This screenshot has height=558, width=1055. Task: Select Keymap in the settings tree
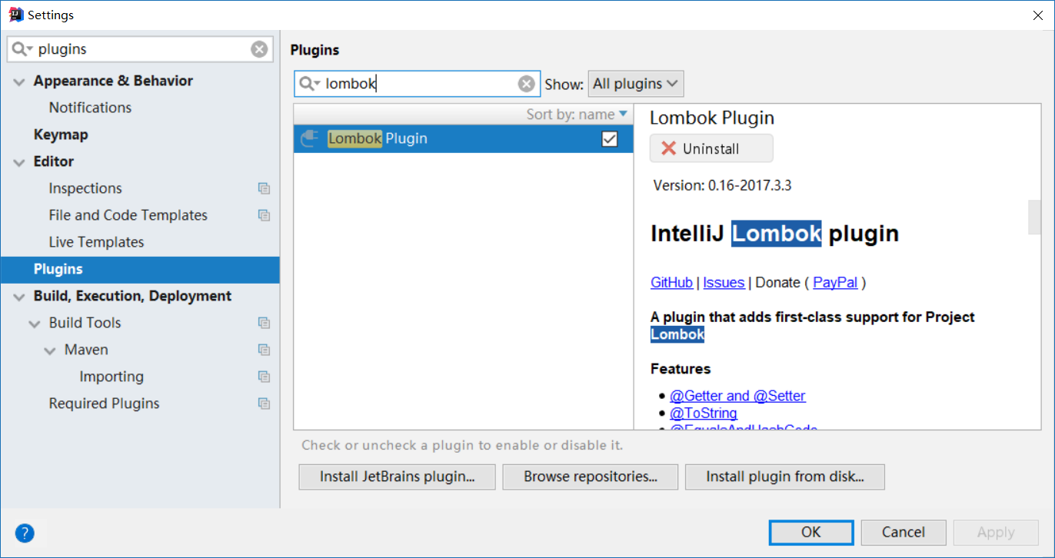click(61, 135)
